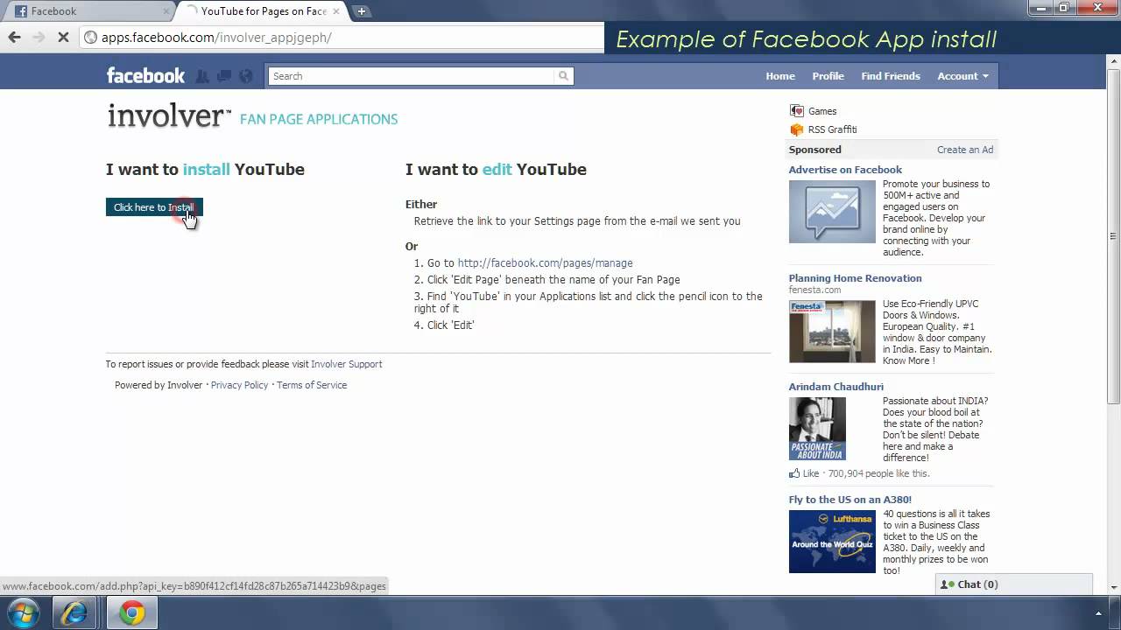Click browser back arrow
Viewport: 1121px width, 630px height.
14,37
